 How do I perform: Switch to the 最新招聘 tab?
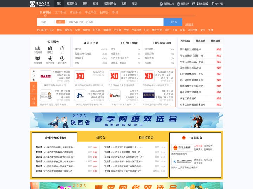click(215, 41)
